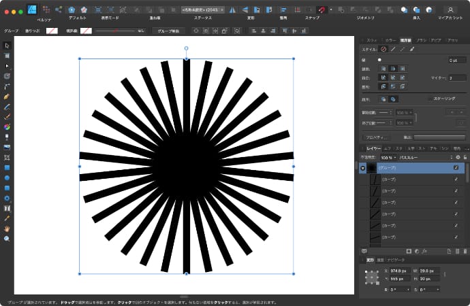Screen dimensions: 470x306
Task: Switch to the Color panel tab
Action: coord(390,40)
